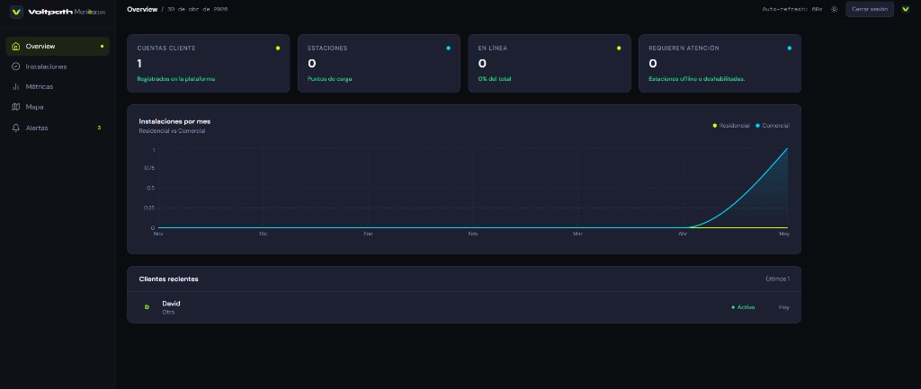Click the 'Clientes recientes' heading
Screen dimensions: 921x389
[x=168, y=278]
